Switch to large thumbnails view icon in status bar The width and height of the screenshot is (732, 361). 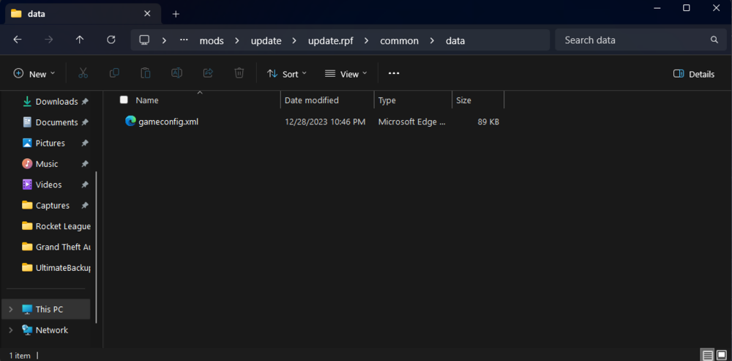click(x=721, y=354)
